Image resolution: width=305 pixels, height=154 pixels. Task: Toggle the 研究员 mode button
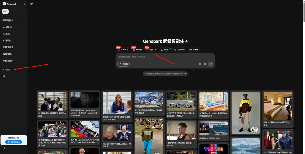(x=124, y=64)
